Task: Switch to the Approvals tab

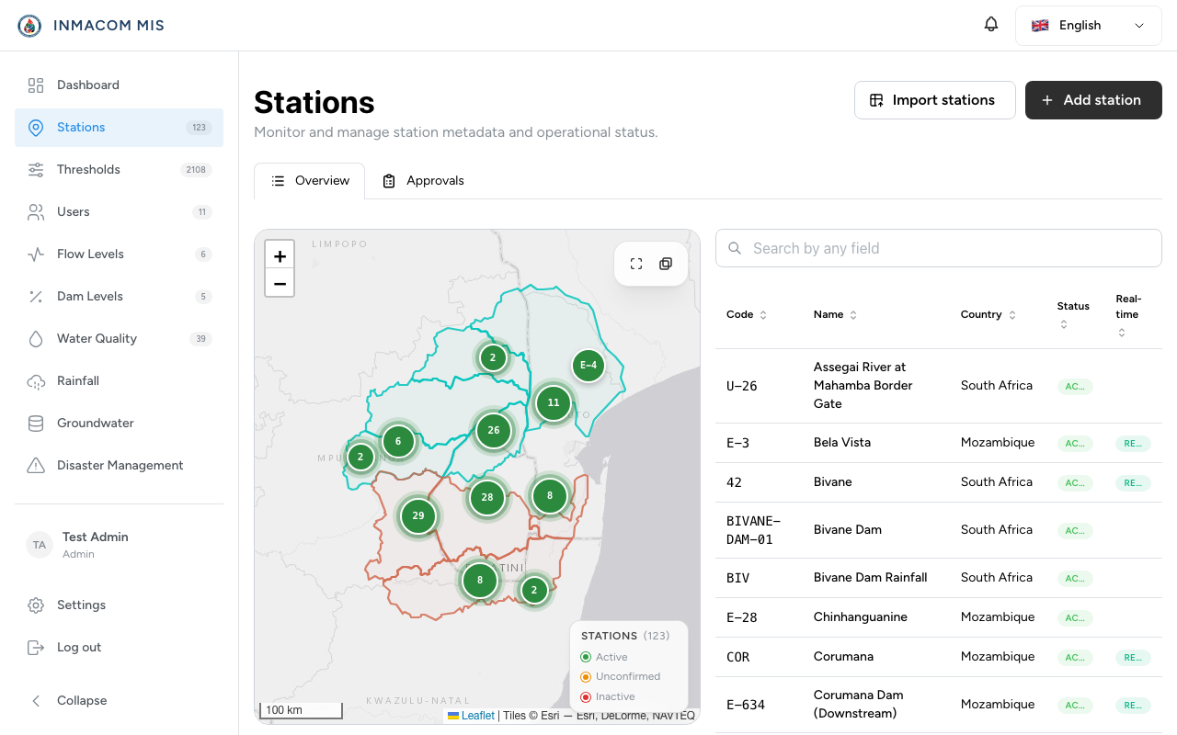Action: pyautogui.click(x=423, y=180)
